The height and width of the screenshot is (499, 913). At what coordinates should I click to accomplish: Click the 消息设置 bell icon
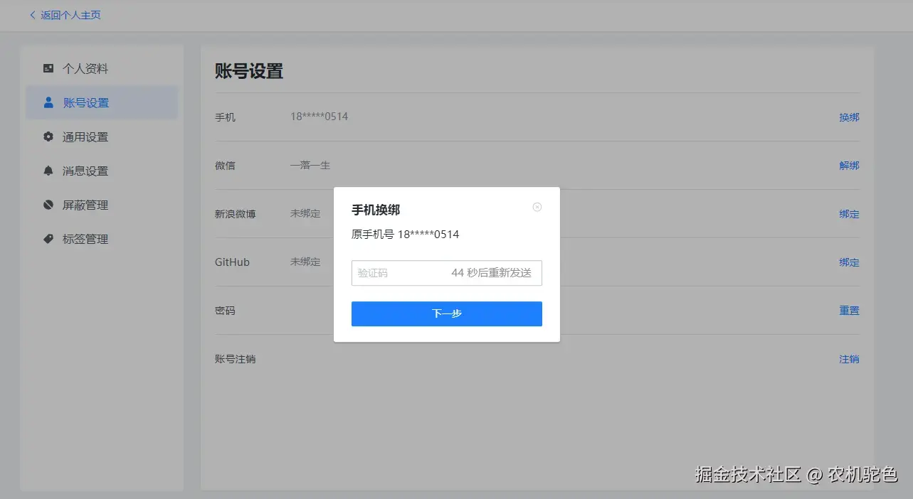click(48, 171)
